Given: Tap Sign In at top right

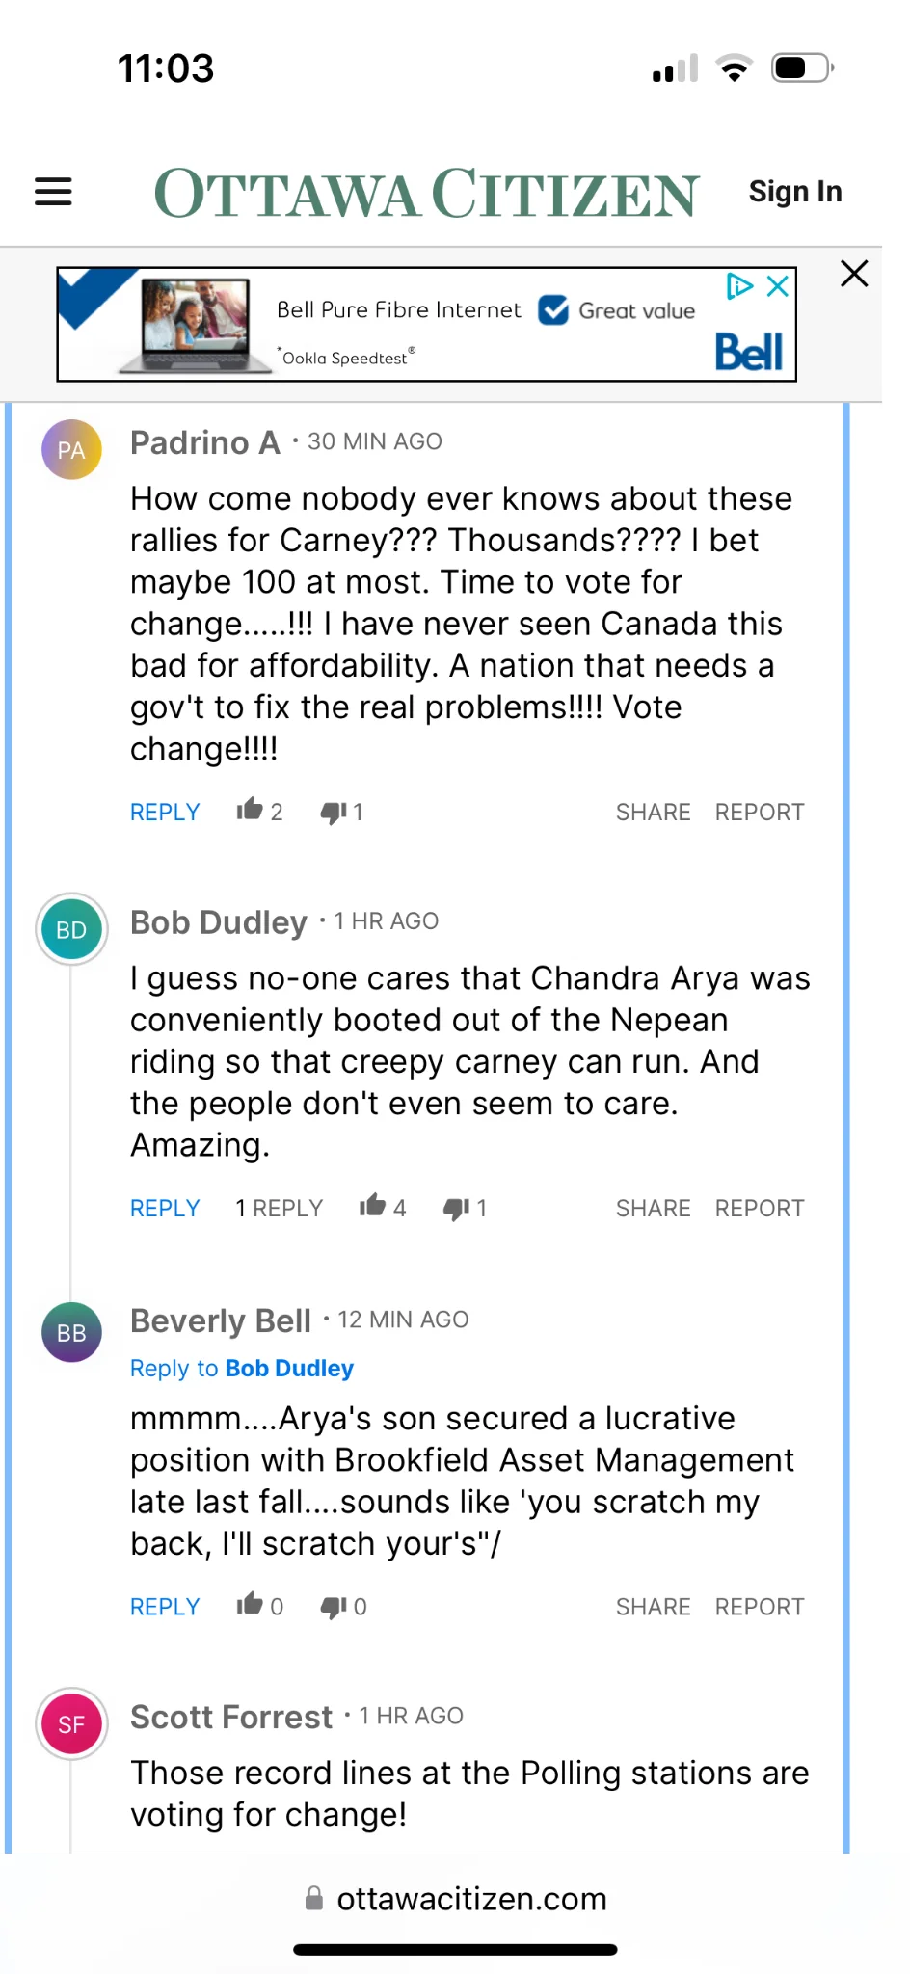Looking at the screenshot, I should point(795,192).
